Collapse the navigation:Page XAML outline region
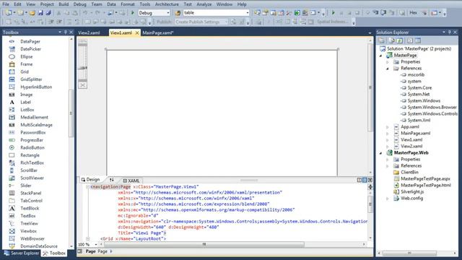Image resolution: width=462 pixels, height=260 pixels. [x=87, y=187]
